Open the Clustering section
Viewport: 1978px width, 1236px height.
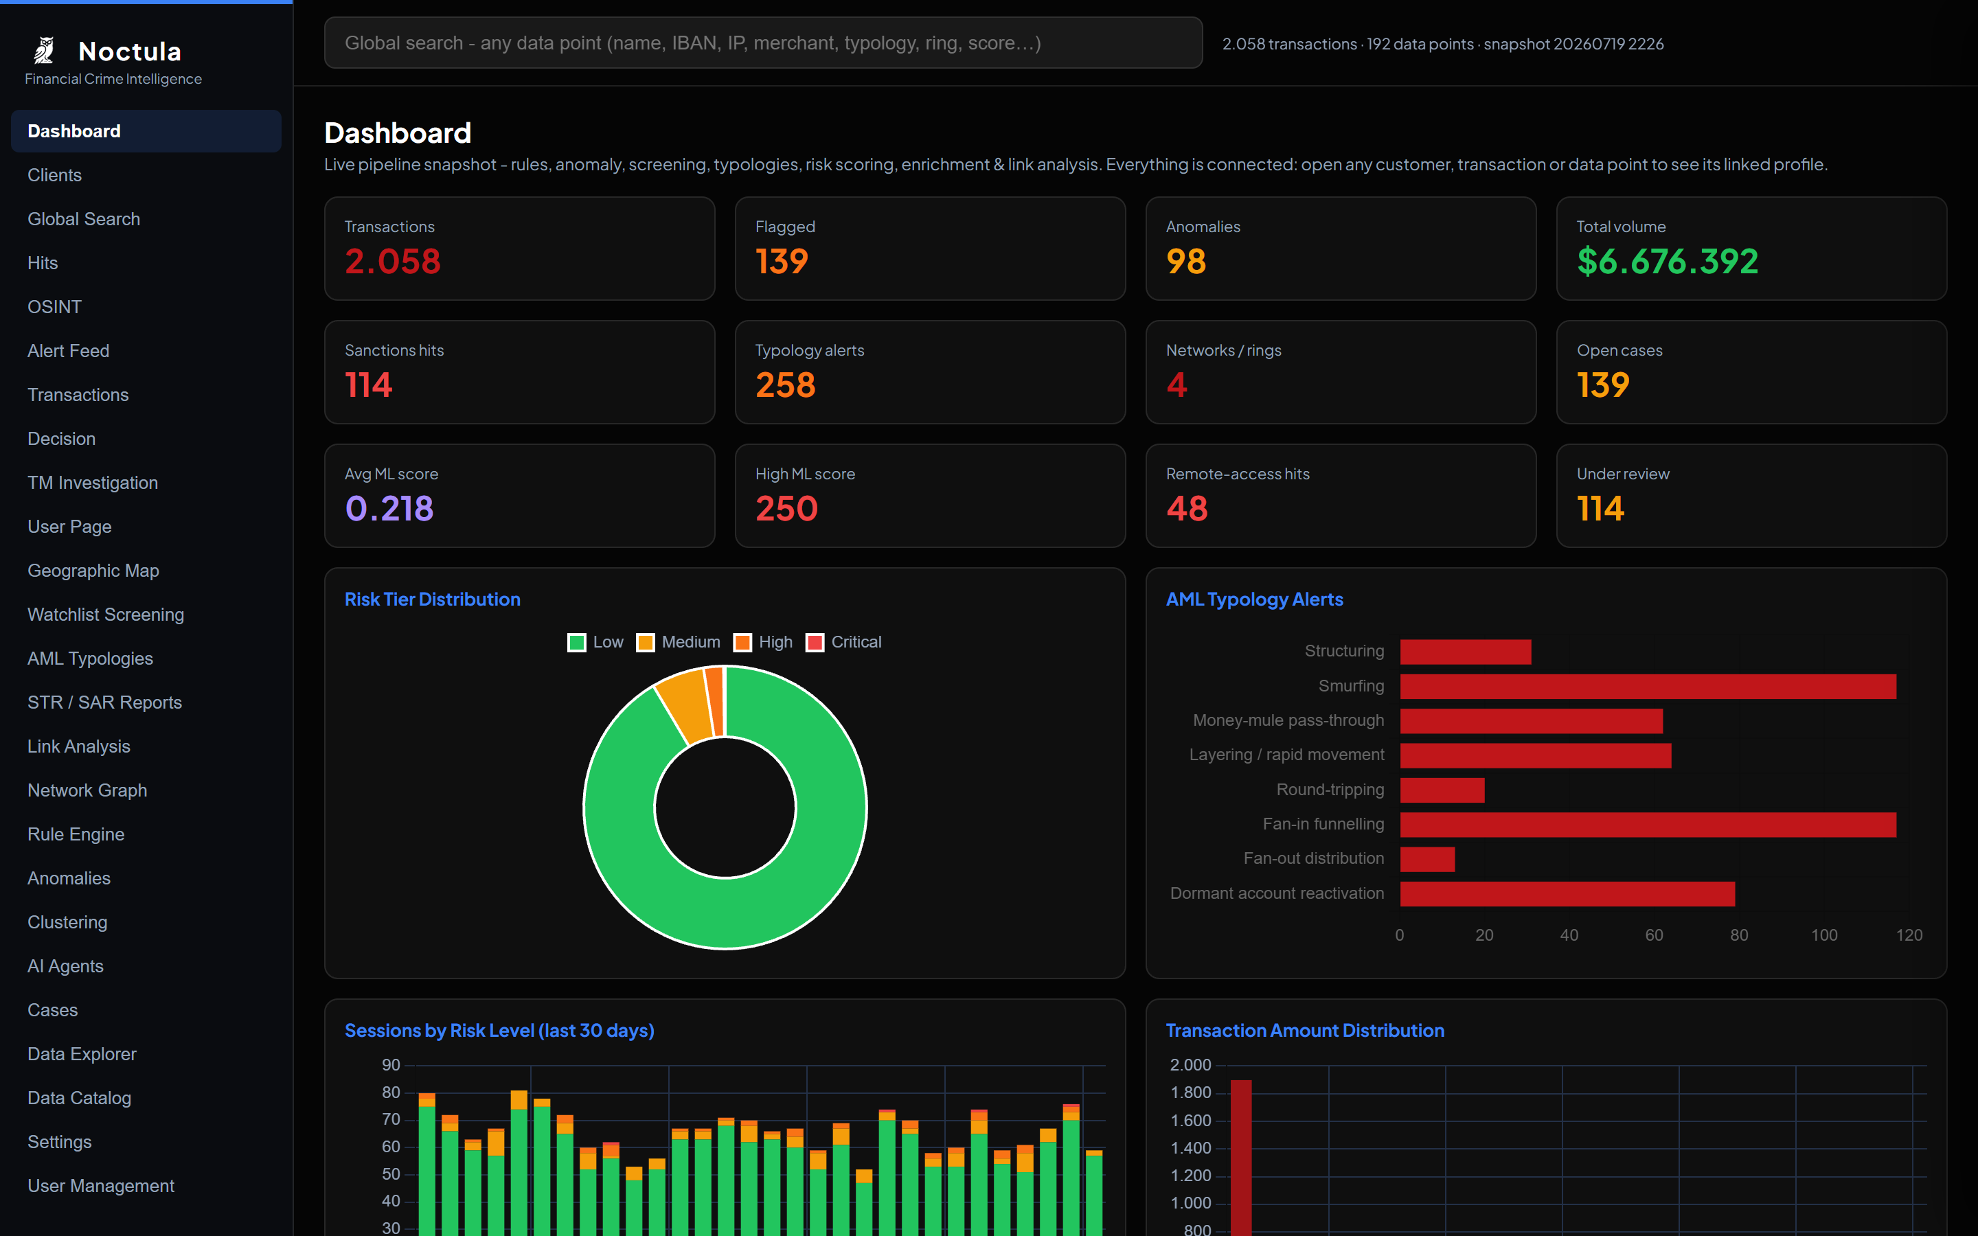point(146,922)
